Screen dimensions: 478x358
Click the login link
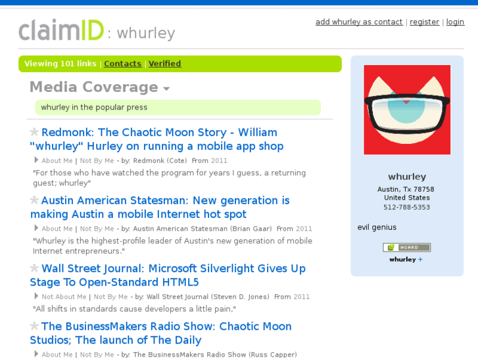(455, 22)
